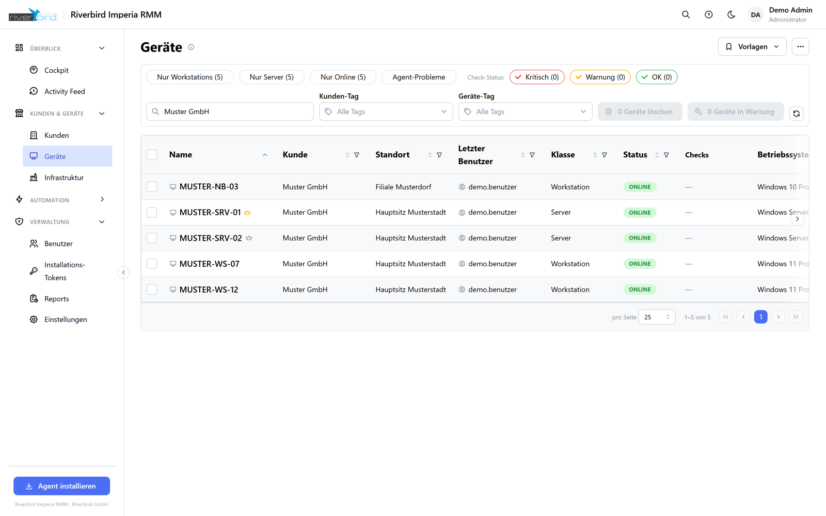Click the info icon beside Geräte heading
The image size is (826, 516).
pos(191,47)
